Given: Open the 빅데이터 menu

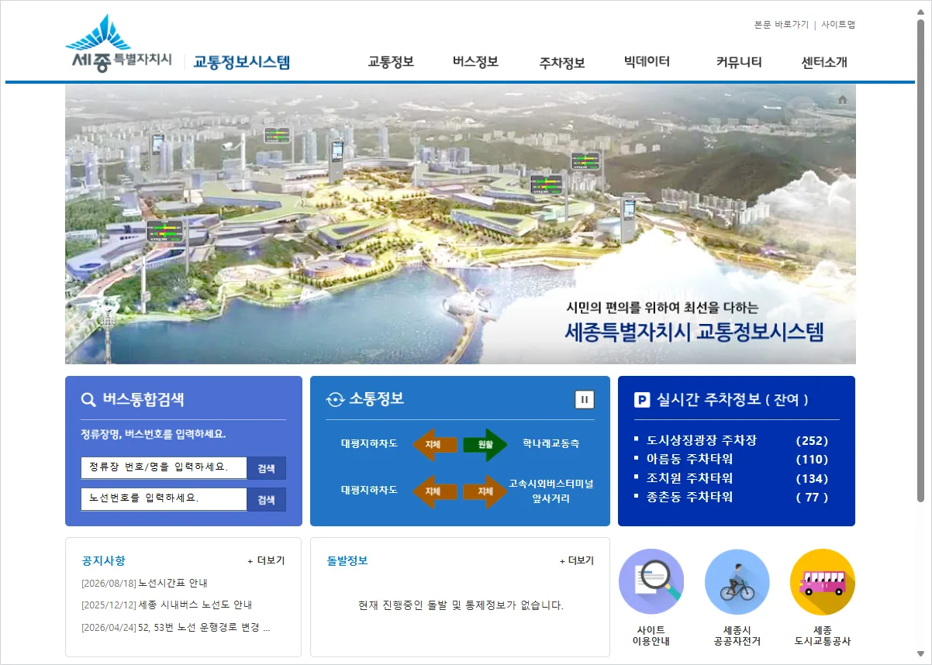Looking at the screenshot, I should coord(647,62).
